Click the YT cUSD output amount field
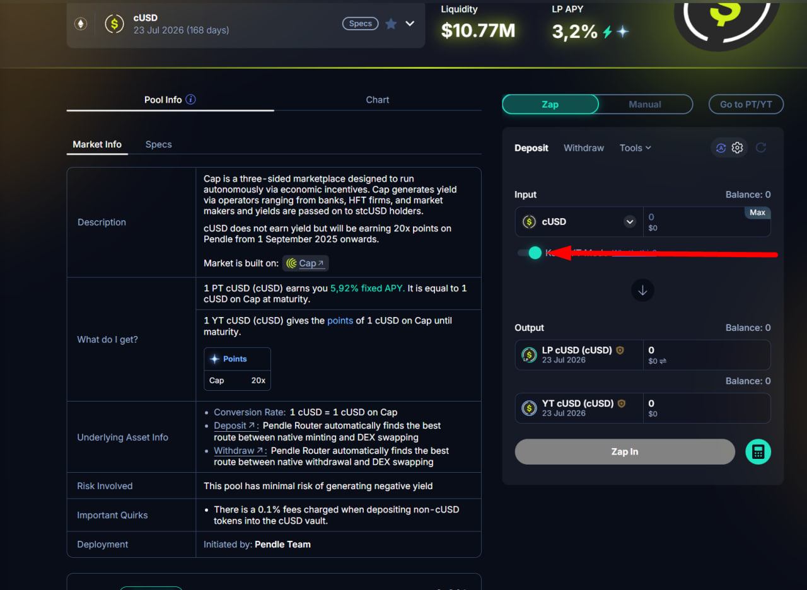 [x=706, y=408]
